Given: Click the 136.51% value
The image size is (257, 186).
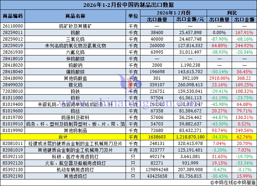Looking at the screenshot, I should pos(244,117).
